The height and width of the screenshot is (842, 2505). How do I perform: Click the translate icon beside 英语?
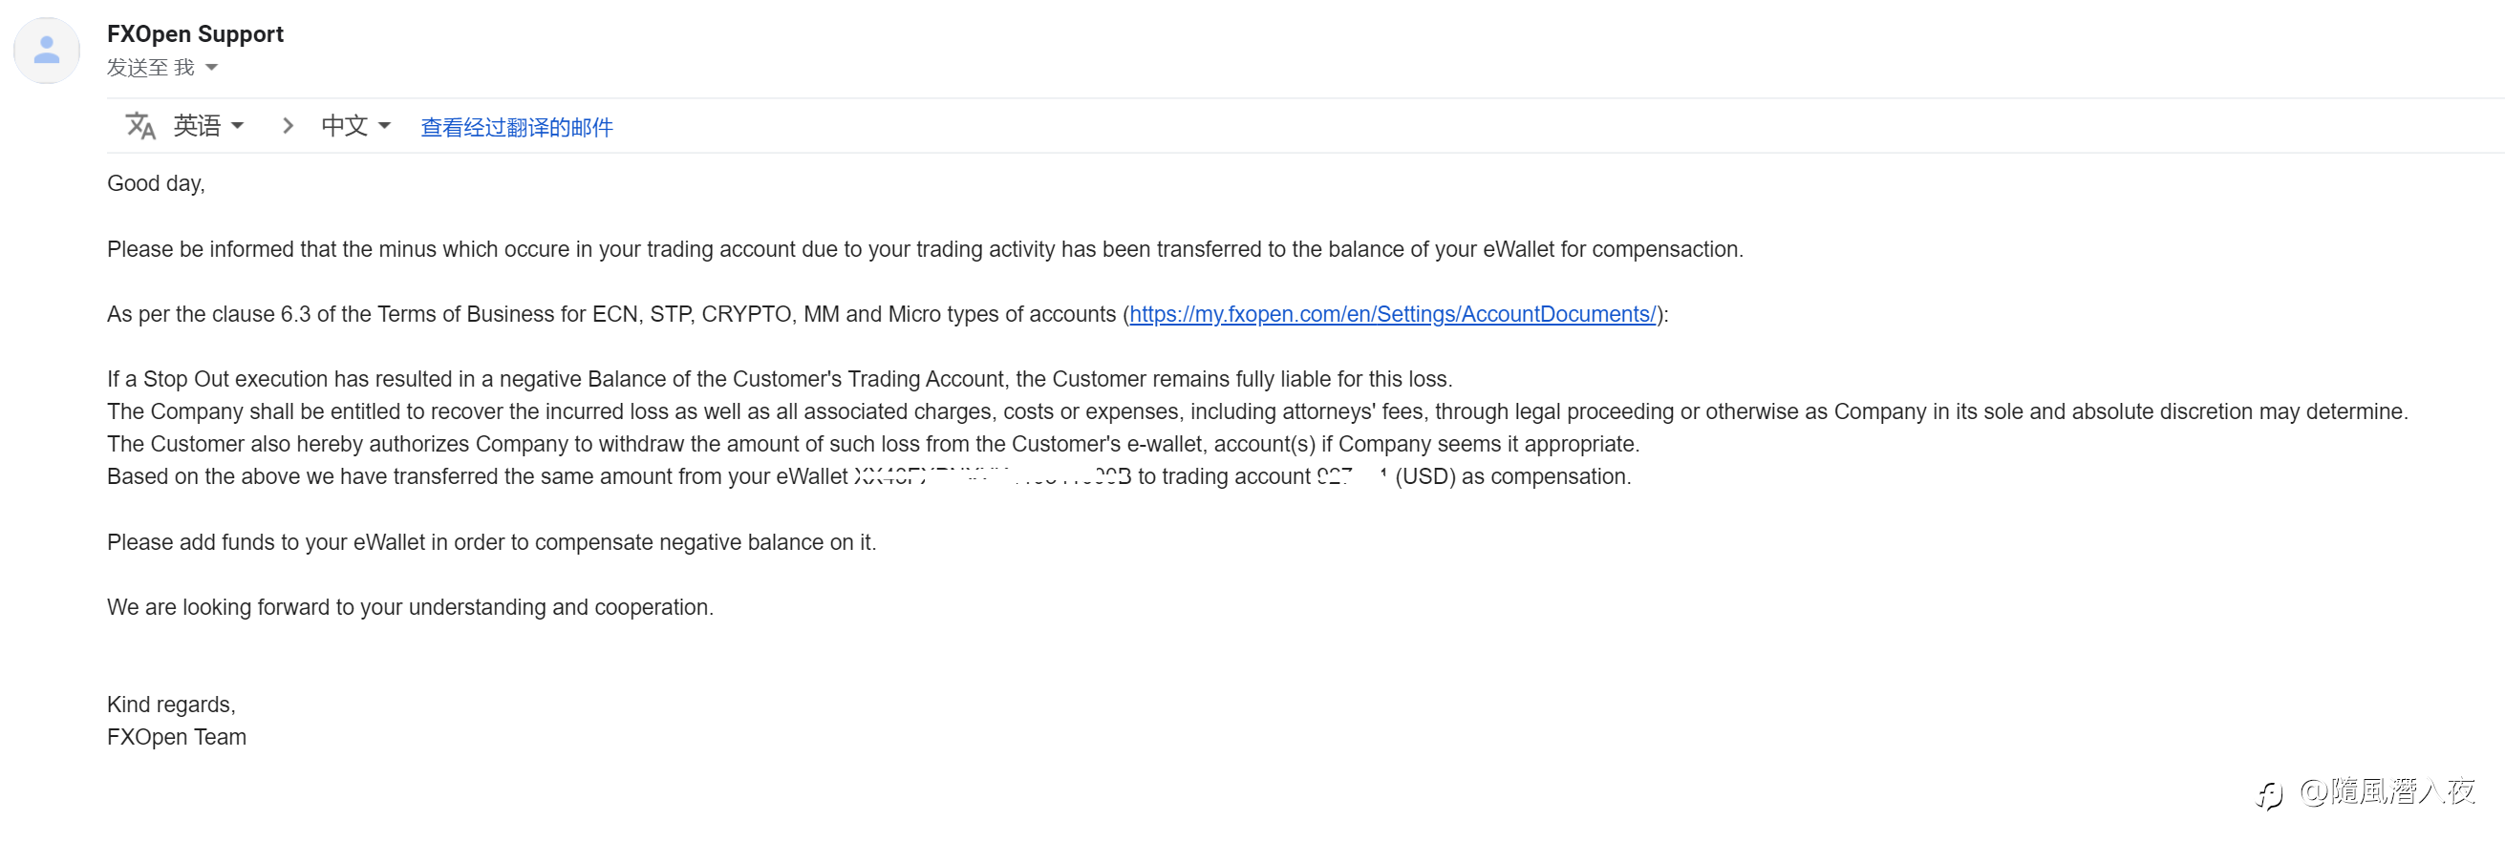pyautogui.click(x=140, y=126)
